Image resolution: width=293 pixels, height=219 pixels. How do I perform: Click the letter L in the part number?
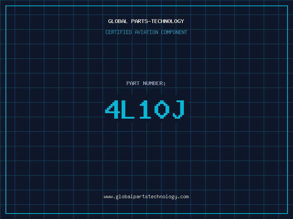point(128,109)
